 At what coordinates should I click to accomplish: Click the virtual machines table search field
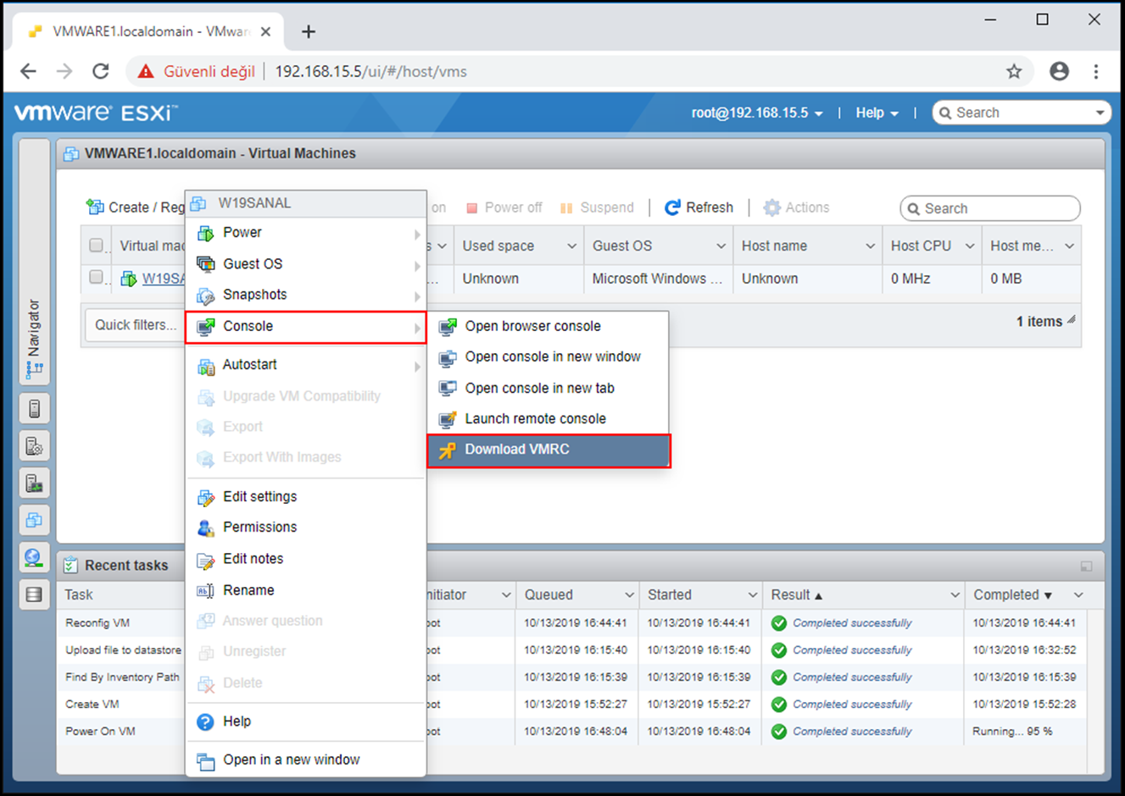pos(990,208)
